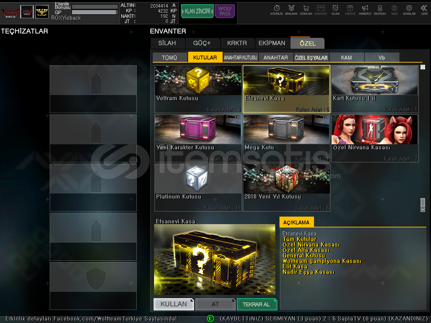
Task: Click the second spray equipment slot
Action: (93, 138)
